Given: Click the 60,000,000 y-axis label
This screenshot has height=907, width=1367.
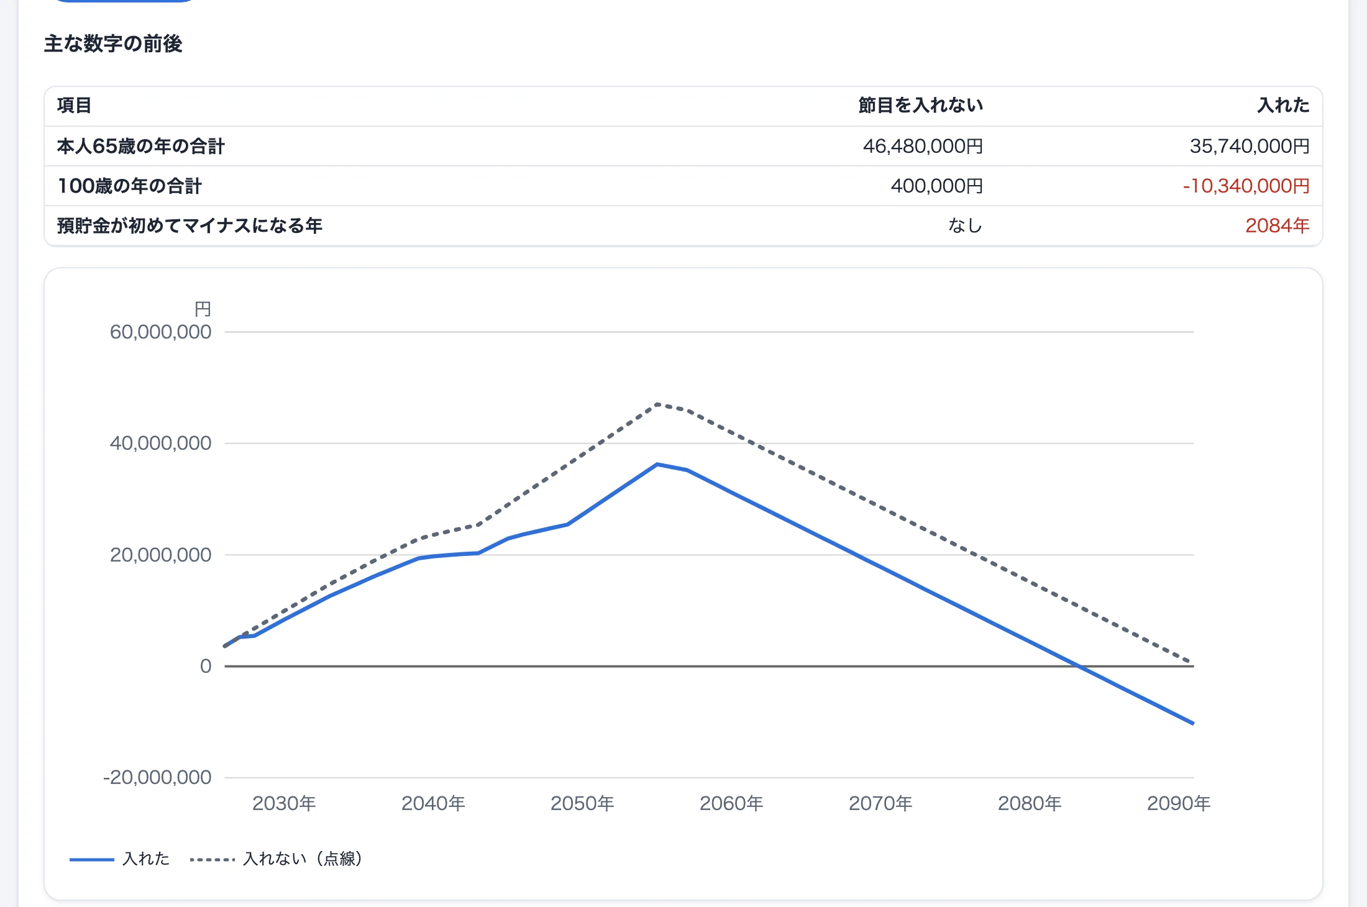Looking at the screenshot, I should (160, 332).
